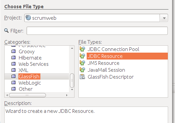Choose the WebLogic category

30,83
